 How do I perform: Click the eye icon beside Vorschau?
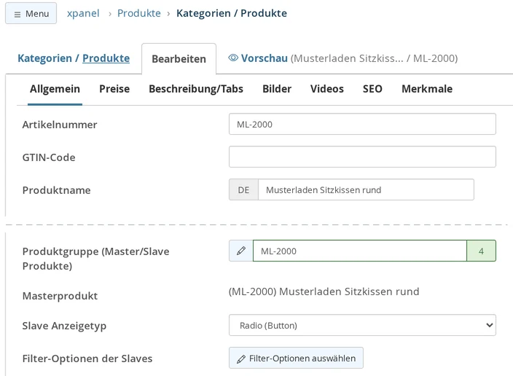pos(233,58)
